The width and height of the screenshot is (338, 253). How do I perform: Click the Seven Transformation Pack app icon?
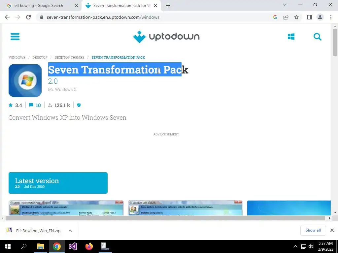25,81
